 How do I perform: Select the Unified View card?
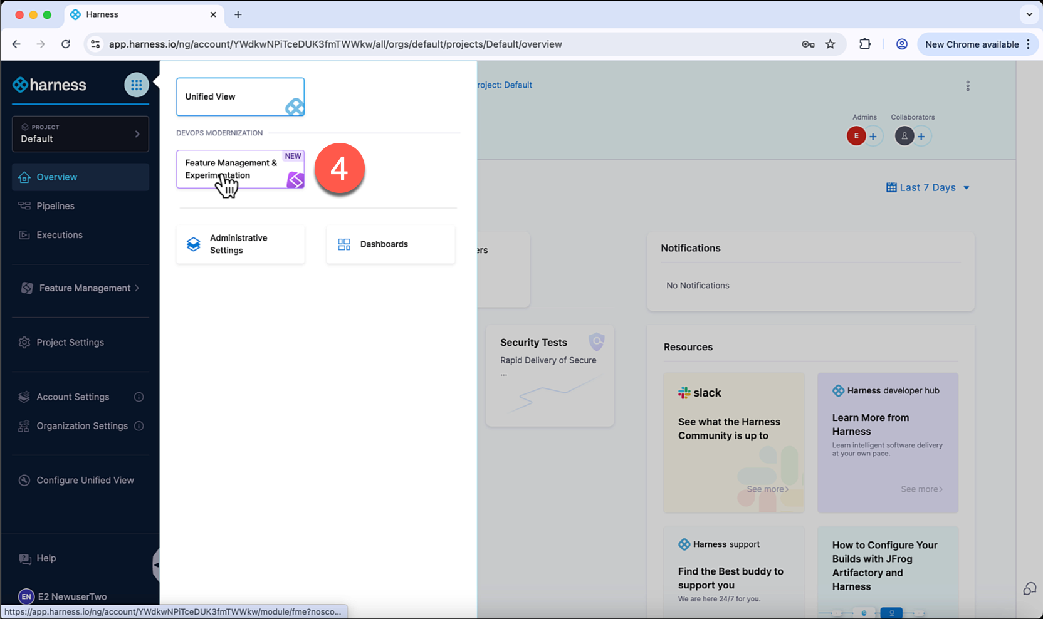click(x=240, y=97)
